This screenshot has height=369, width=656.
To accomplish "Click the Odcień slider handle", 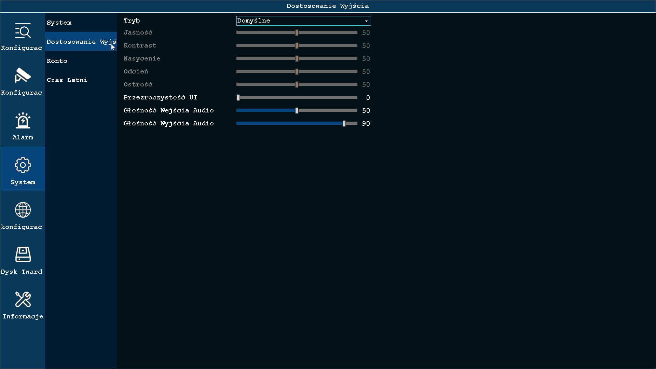I will tap(297, 72).
